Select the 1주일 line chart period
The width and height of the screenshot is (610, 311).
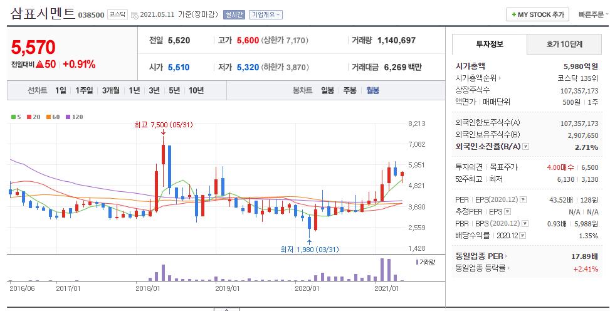click(x=84, y=90)
